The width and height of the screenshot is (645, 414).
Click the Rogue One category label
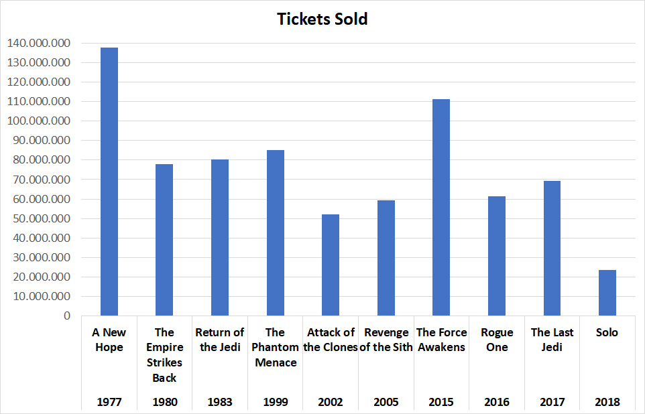coord(497,340)
